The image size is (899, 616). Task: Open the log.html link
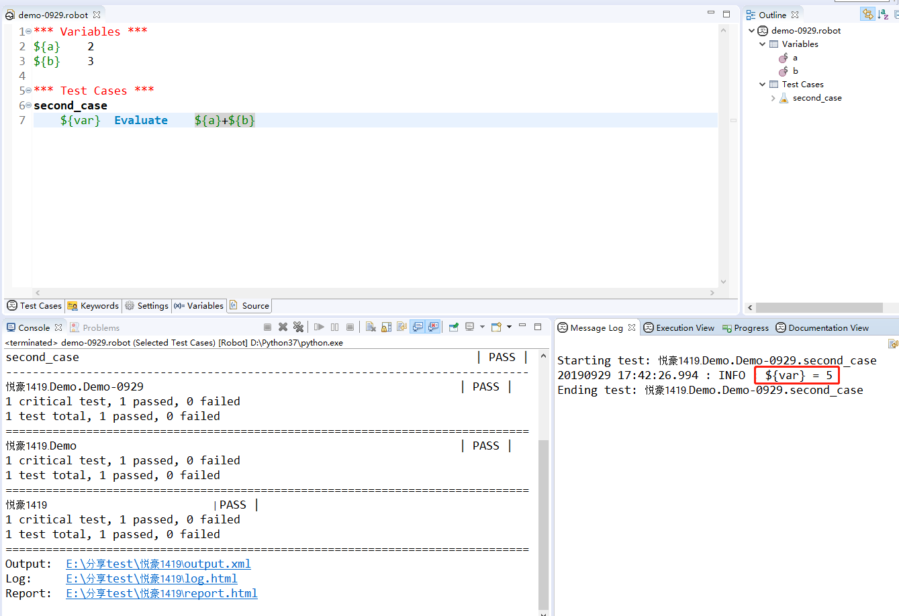point(152,578)
